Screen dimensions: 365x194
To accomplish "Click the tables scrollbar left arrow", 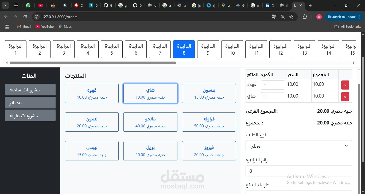I will point(7,63).
